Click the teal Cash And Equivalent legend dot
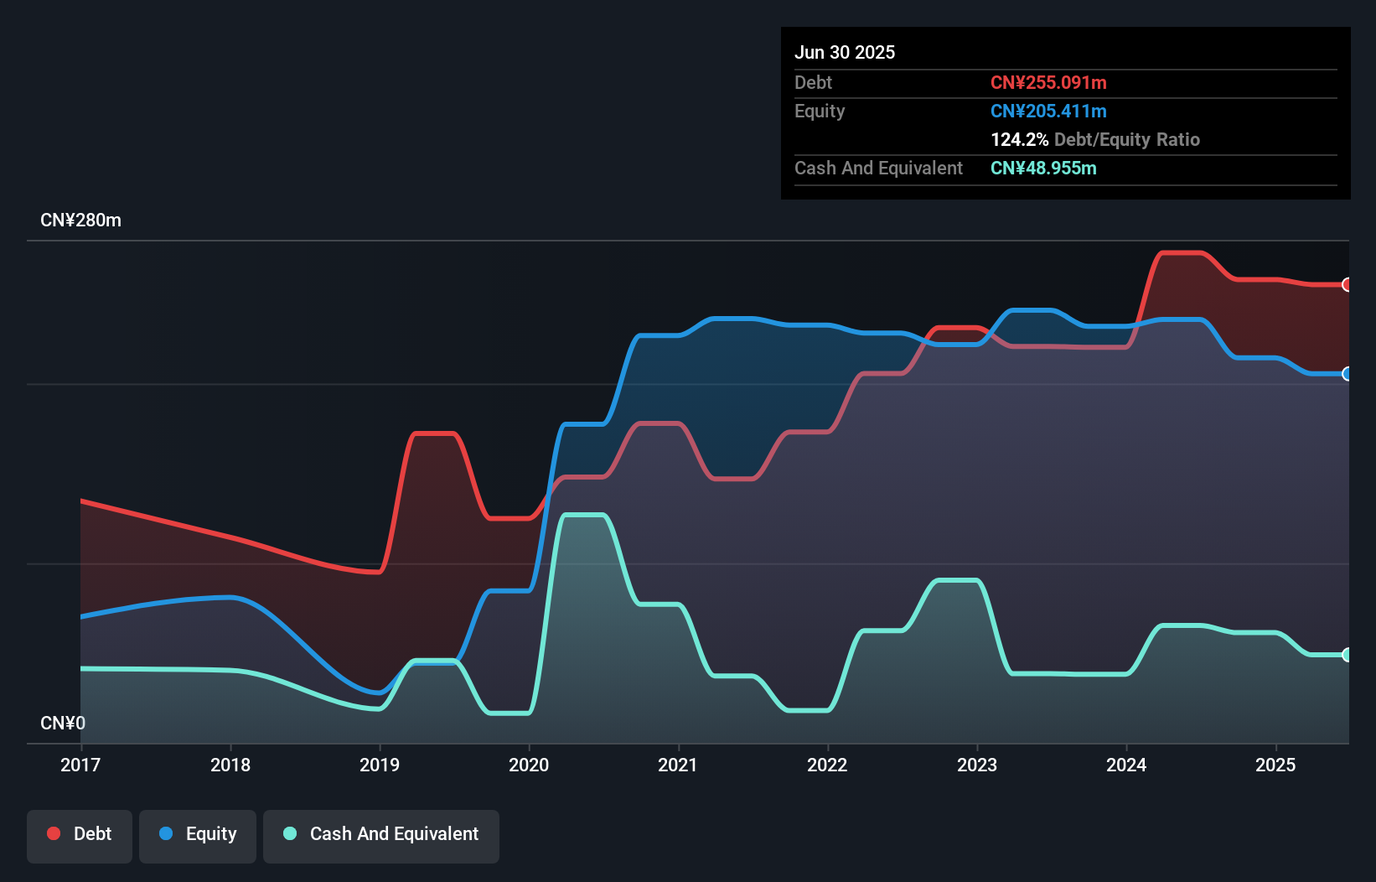The height and width of the screenshot is (882, 1376). pyautogui.click(x=289, y=833)
